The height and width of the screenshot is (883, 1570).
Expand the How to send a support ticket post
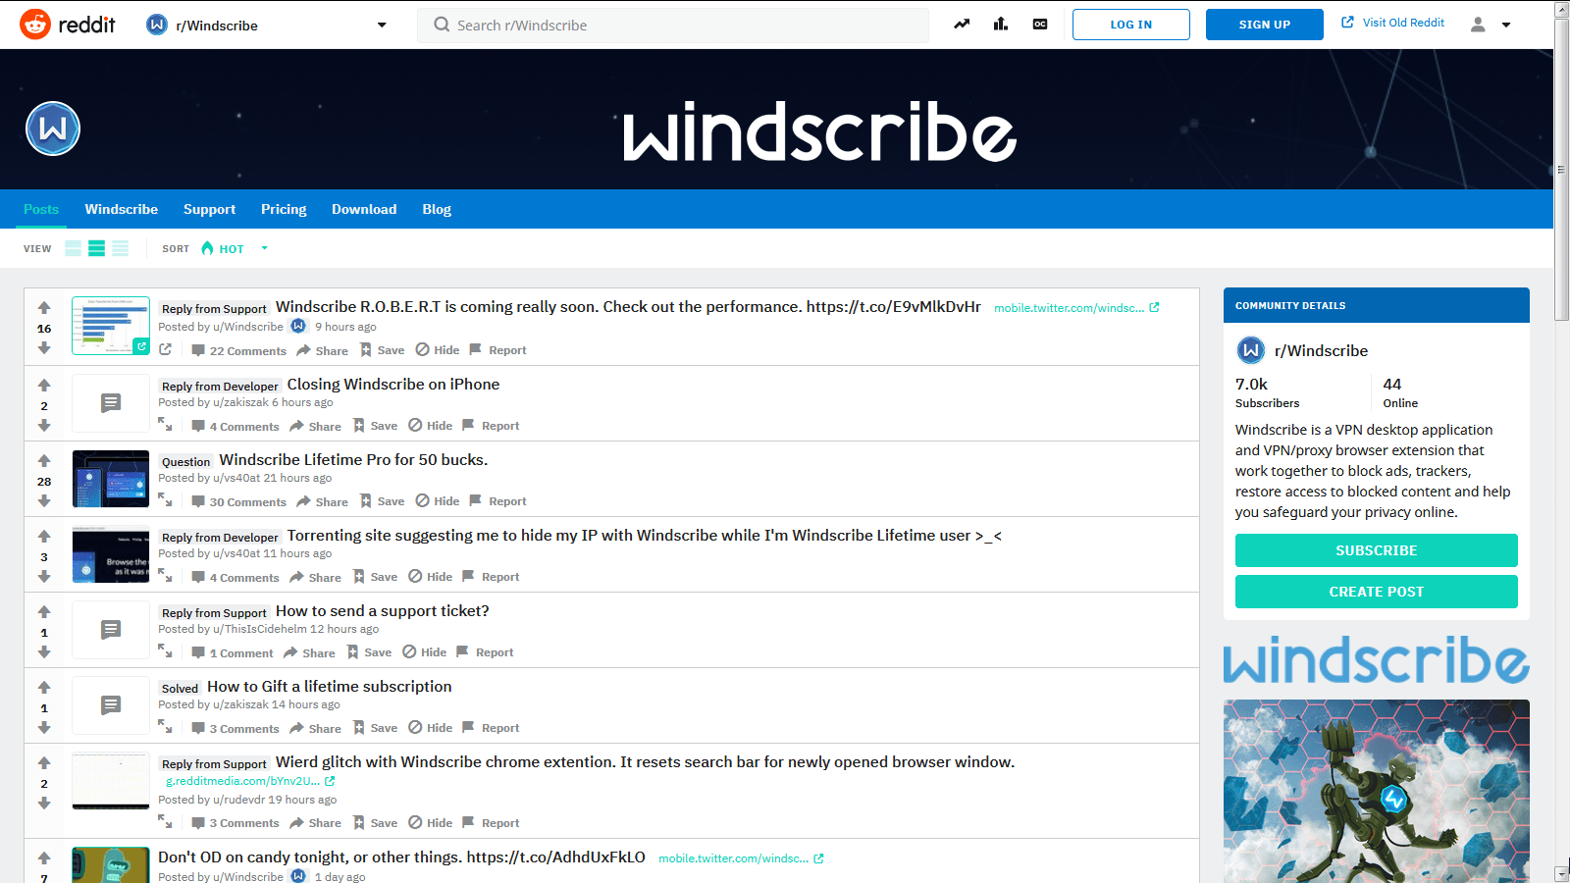165,650
